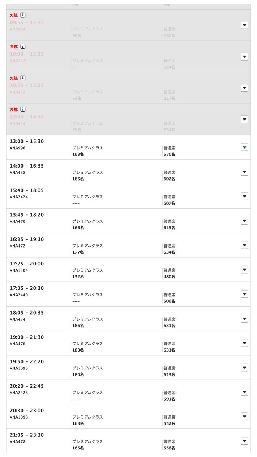Expand flight ANA472 16:35 row
This screenshot has width=257, height=457.
tap(244, 245)
